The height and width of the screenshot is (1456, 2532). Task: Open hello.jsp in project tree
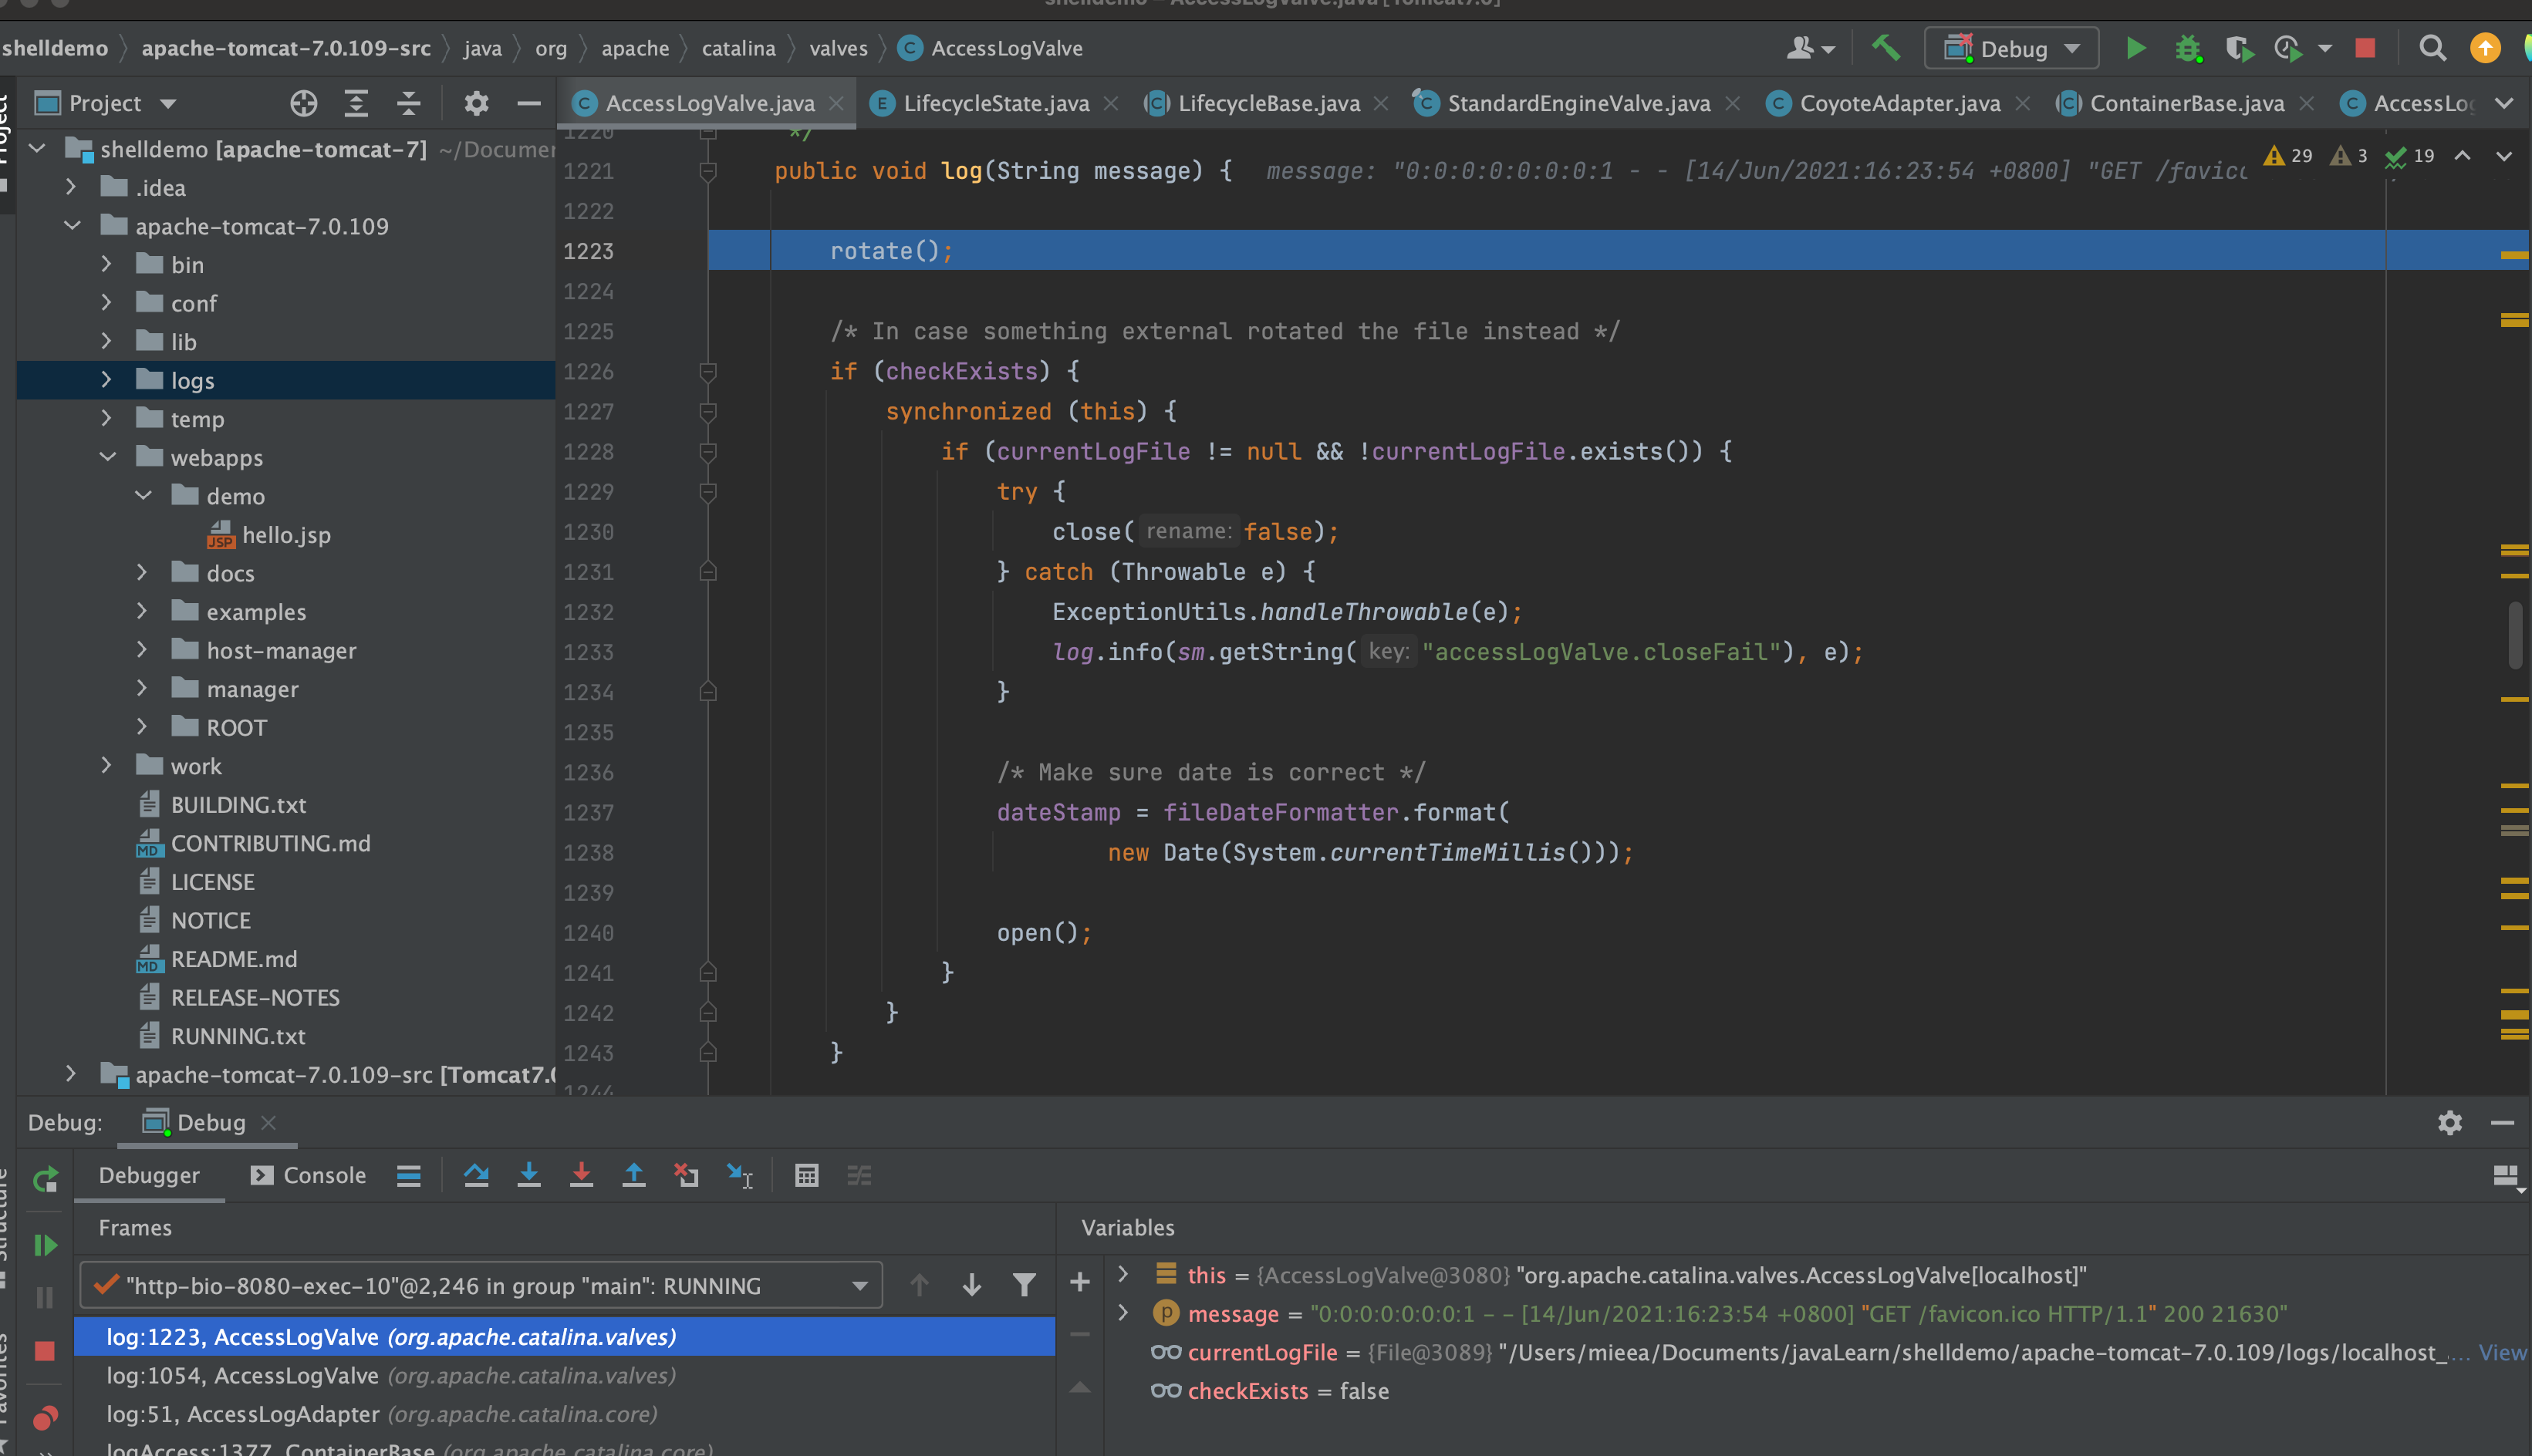(x=286, y=534)
